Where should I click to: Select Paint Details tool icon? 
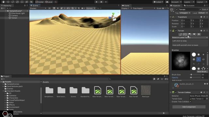pyautogui.click(x=194, y=34)
